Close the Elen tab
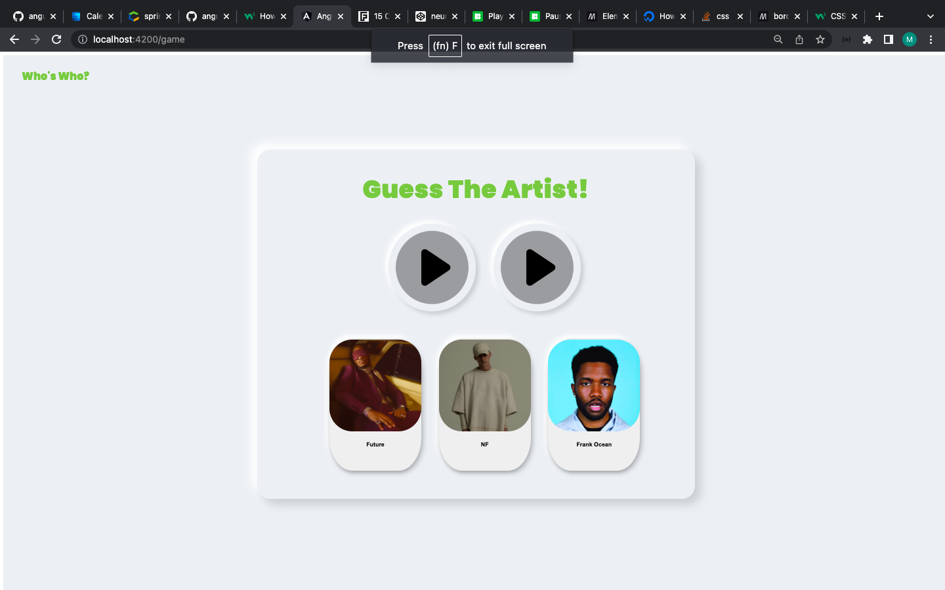Viewport: 945px width, 590px height. pyautogui.click(x=626, y=16)
